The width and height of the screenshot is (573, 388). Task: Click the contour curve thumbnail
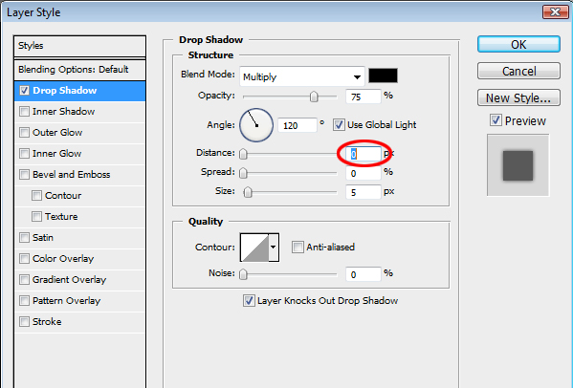pos(254,248)
